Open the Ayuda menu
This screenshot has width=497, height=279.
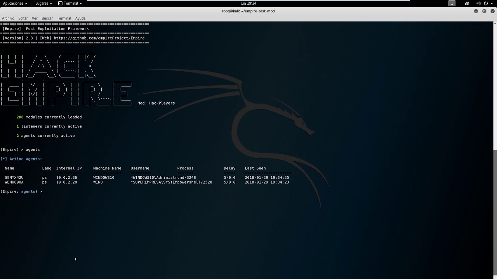point(80,18)
